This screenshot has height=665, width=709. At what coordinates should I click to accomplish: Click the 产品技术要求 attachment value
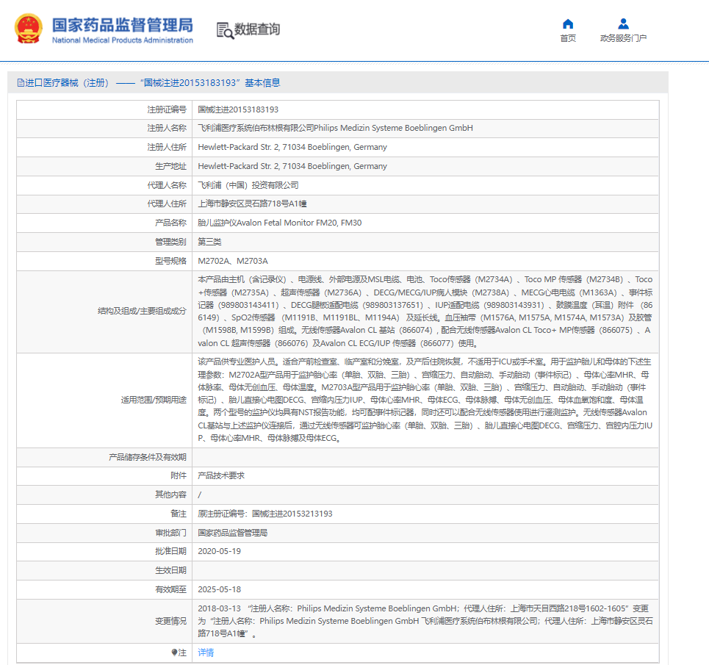(x=221, y=475)
